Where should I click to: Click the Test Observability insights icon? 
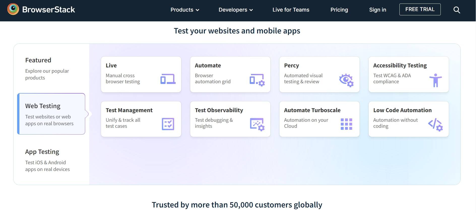click(257, 123)
